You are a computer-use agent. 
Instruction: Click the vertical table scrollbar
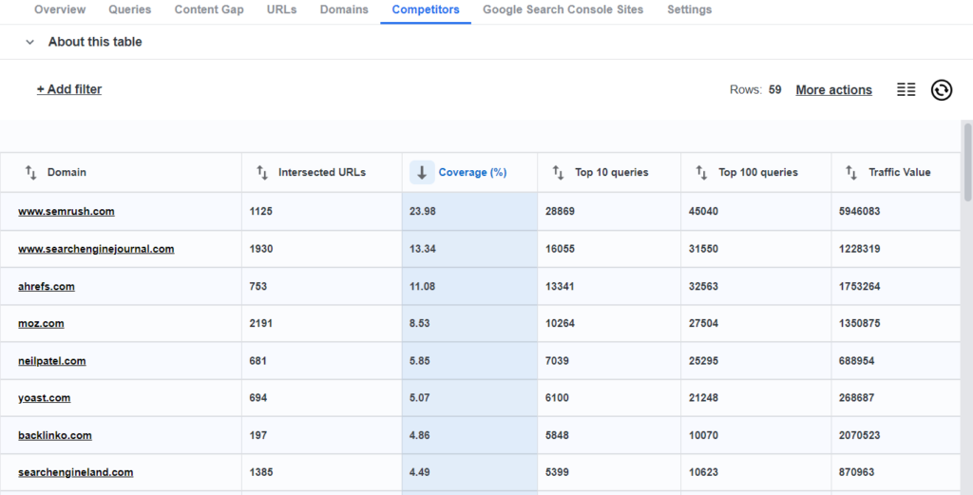tap(967, 162)
